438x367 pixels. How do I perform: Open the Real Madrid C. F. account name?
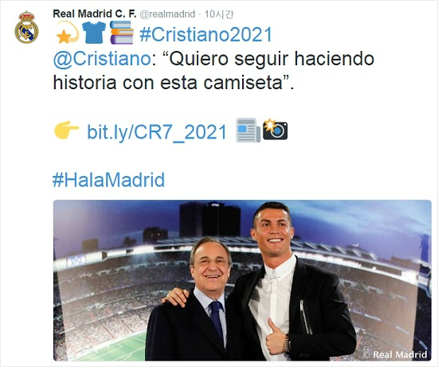(x=95, y=14)
